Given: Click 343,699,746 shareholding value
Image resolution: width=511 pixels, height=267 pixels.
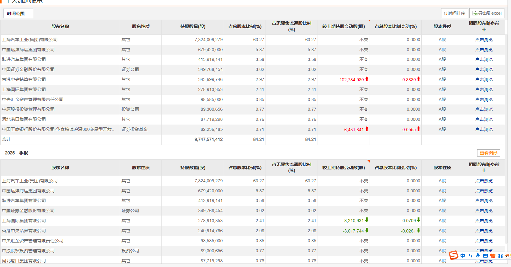Looking at the screenshot, I should (210, 79).
